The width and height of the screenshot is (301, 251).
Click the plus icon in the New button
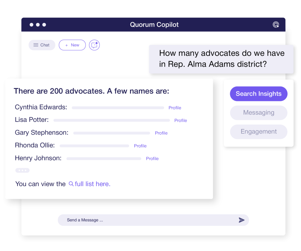pos(66,45)
